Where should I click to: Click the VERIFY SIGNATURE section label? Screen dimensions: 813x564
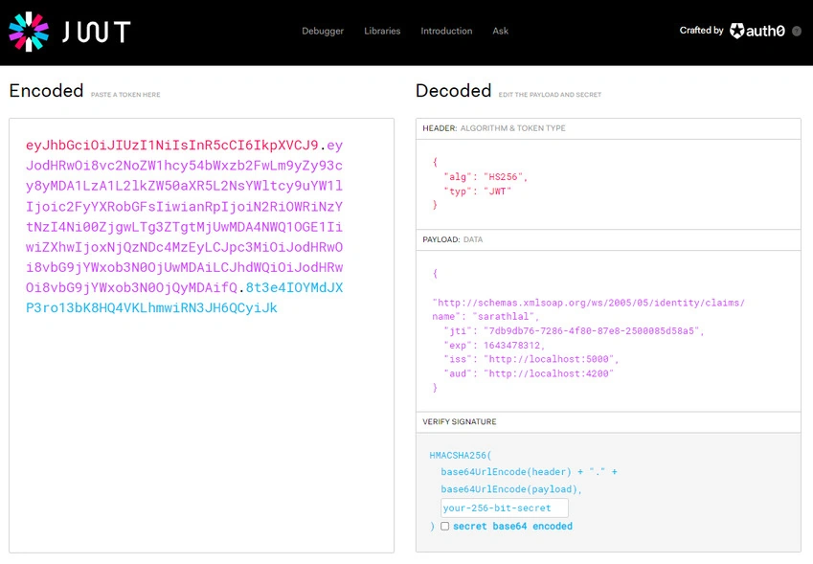tap(459, 421)
